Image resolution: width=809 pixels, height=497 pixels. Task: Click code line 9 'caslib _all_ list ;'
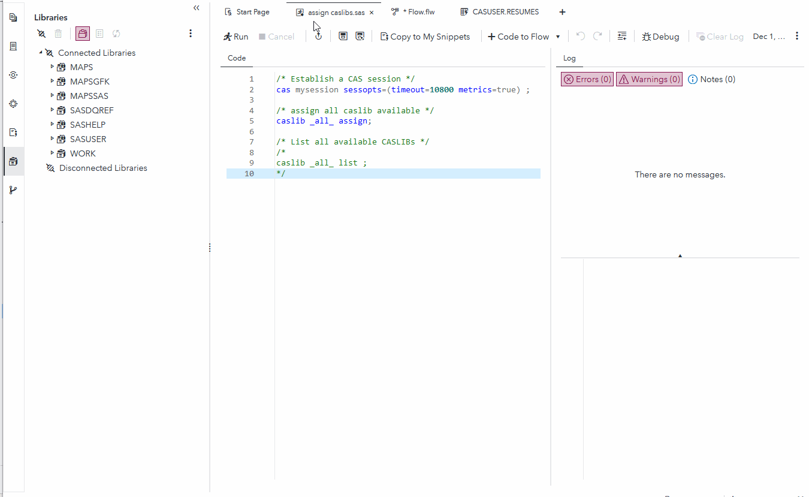coord(321,163)
